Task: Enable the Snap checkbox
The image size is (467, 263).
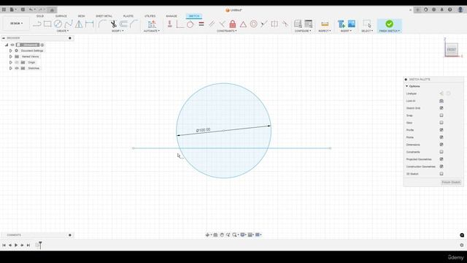Action: 441,115
